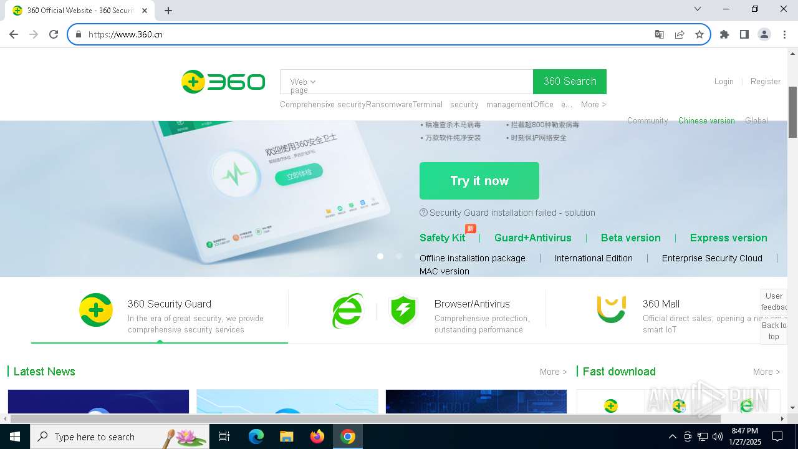This screenshot has width=798, height=449.
Task: Click the help icon beside installation failed
Action: tap(424, 213)
